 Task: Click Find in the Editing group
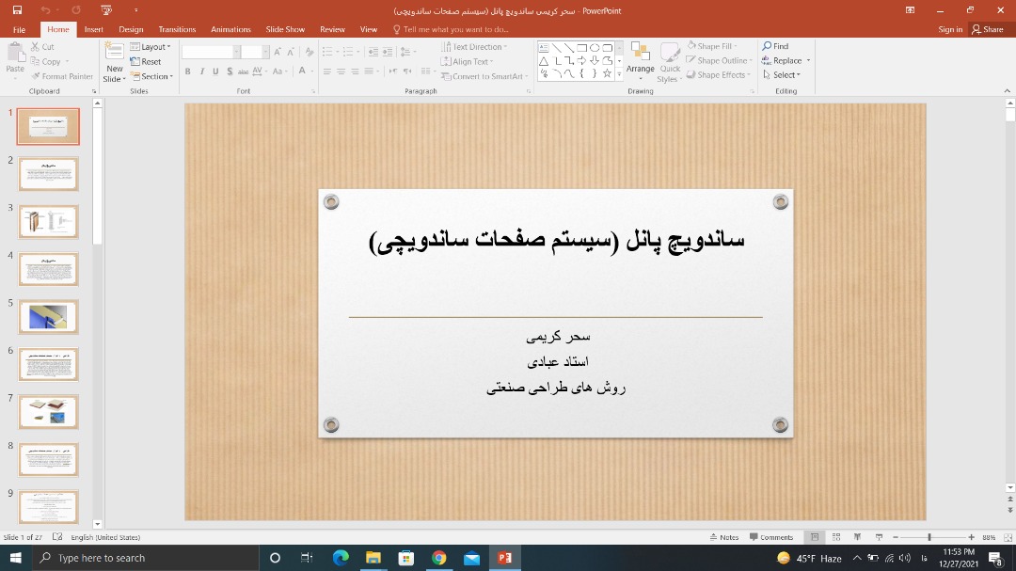(776, 46)
